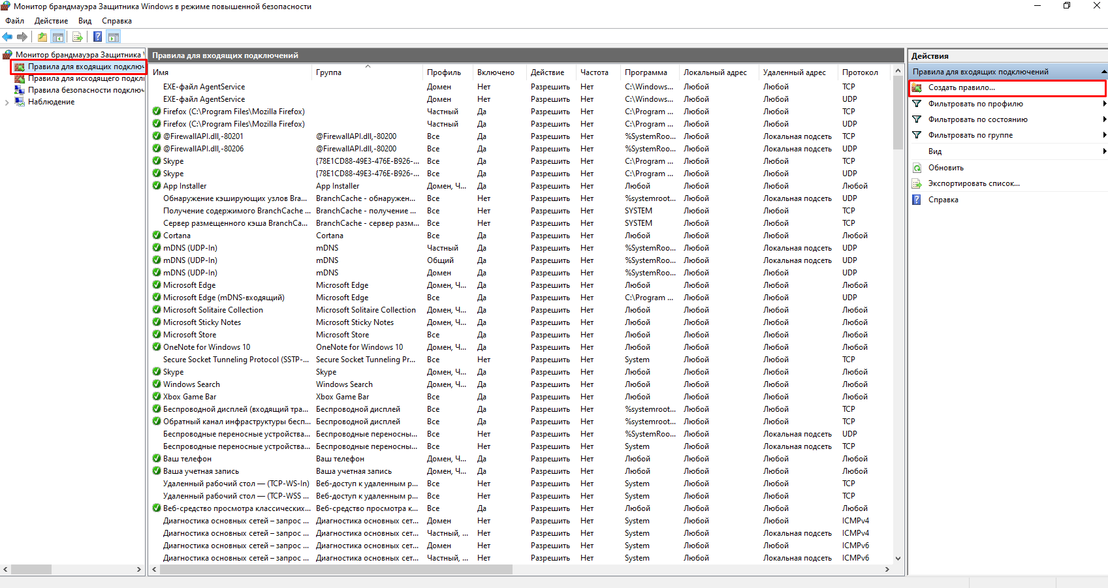Open the Действие menu in menu bar

51,21
